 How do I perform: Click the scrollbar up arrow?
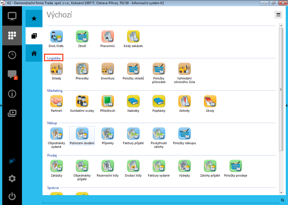(281, 25)
